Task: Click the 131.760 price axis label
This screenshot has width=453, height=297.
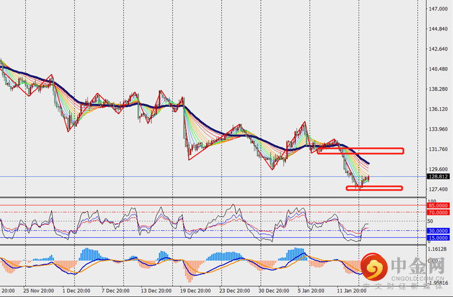Action: tap(438, 149)
